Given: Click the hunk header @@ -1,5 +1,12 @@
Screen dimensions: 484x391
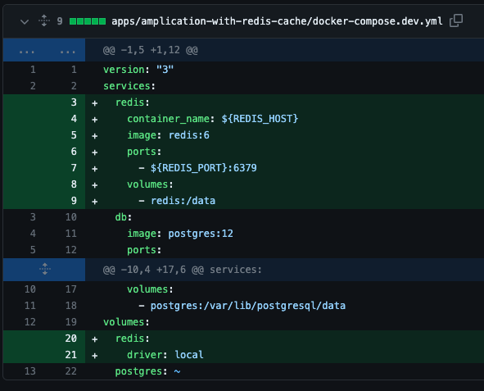Looking at the screenshot, I should point(151,50).
